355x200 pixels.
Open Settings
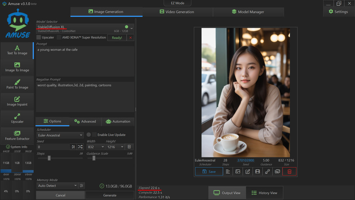pos(338,12)
